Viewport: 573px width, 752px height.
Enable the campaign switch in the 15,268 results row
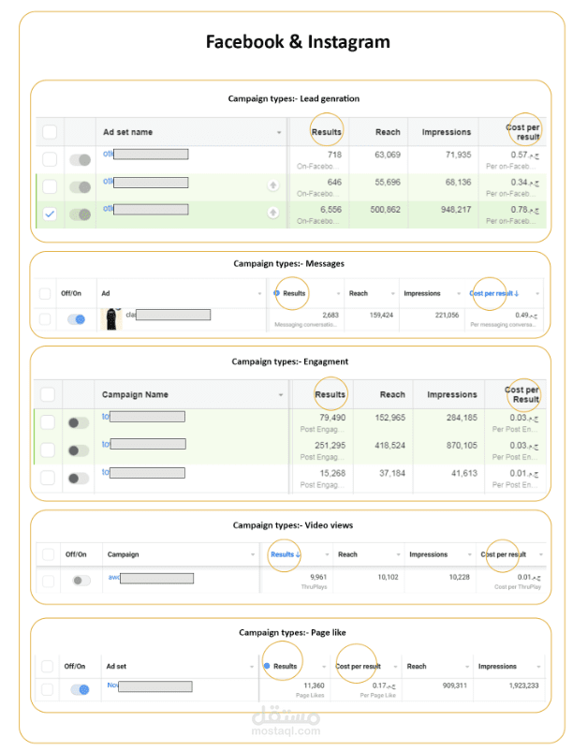(79, 479)
